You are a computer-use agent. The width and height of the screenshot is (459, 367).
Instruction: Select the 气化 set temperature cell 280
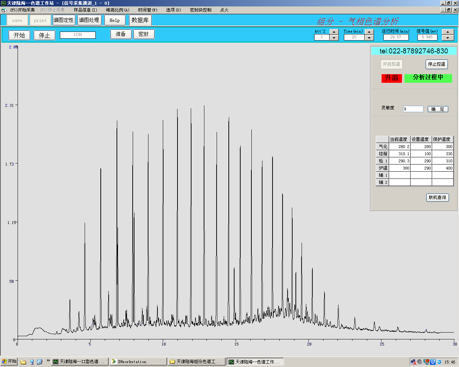(421, 147)
